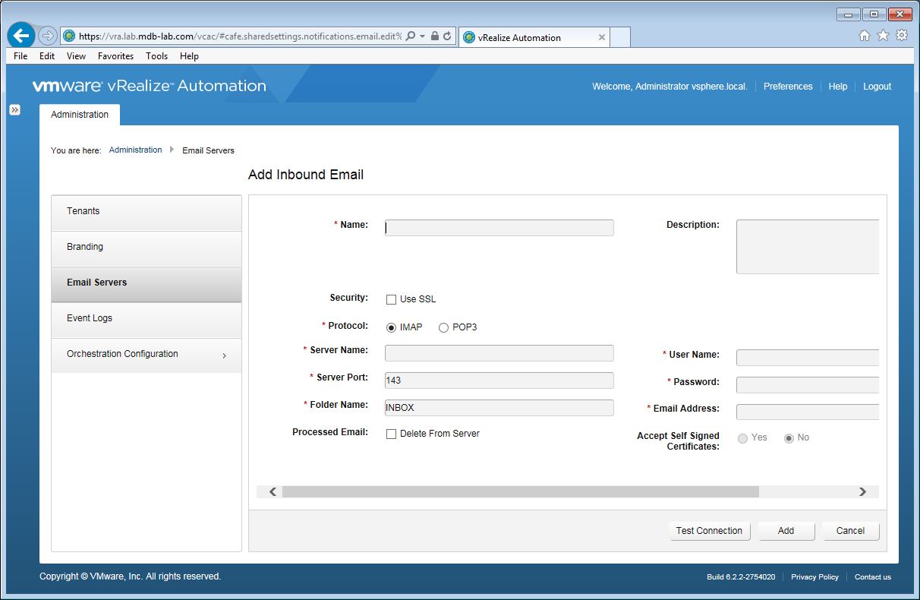Open the Favorites menu
This screenshot has height=600, width=920.
(115, 56)
